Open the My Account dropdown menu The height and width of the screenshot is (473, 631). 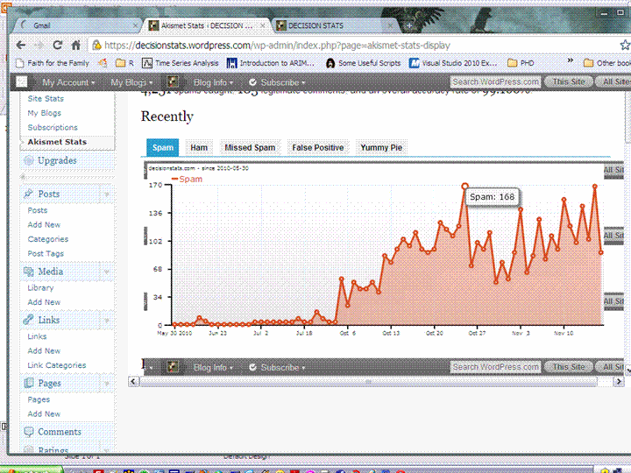[67, 82]
